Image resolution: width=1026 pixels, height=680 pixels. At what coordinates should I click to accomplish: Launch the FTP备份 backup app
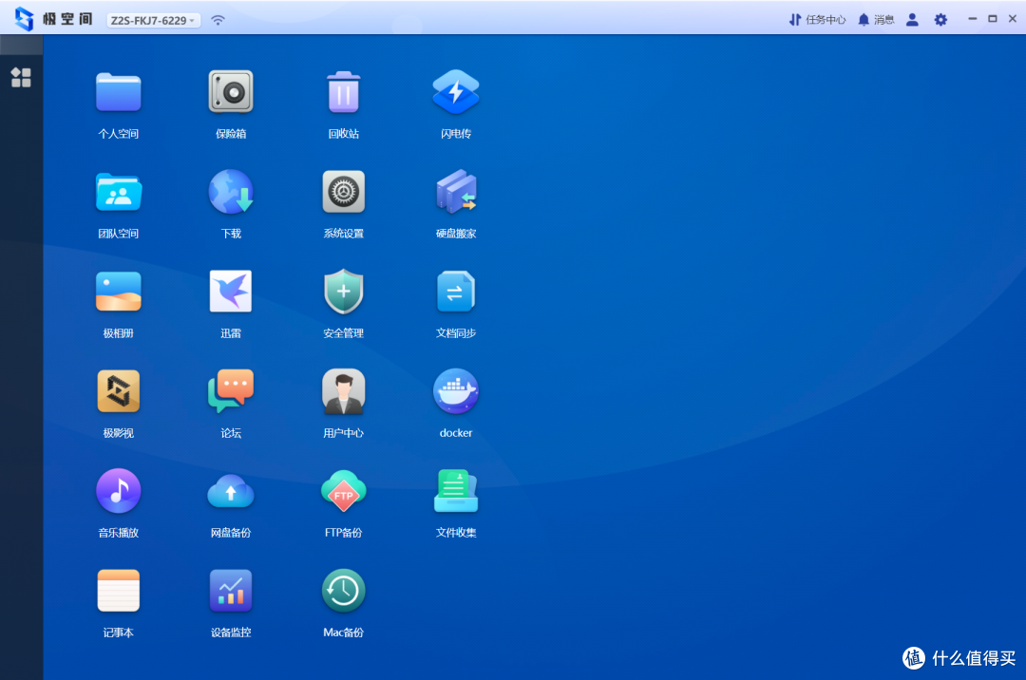(x=344, y=492)
